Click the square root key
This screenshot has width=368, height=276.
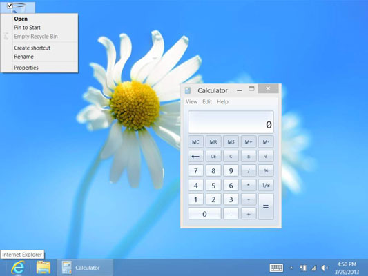(266, 156)
